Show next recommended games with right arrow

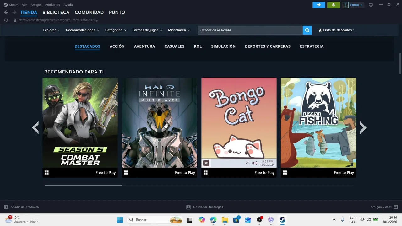pyautogui.click(x=363, y=128)
